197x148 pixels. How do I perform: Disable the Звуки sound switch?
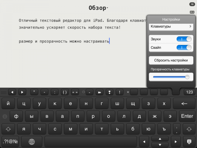[184, 39]
